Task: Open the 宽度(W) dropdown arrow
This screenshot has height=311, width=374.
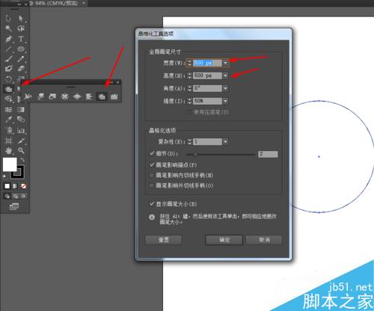Action: 225,63
